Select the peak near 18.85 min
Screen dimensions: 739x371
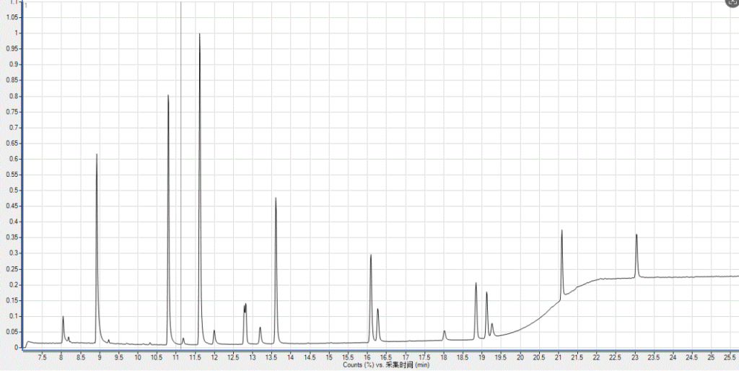coord(476,284)
